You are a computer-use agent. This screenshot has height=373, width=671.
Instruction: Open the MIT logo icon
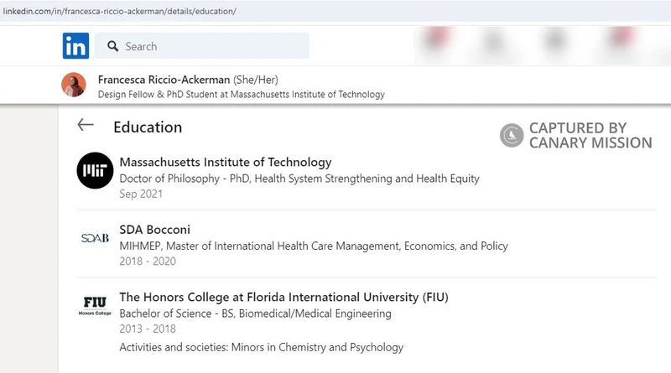tap(95, 170)
